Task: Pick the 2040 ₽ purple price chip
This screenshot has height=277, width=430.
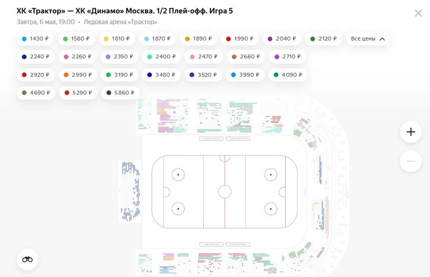Action: [x=282, y=39]
